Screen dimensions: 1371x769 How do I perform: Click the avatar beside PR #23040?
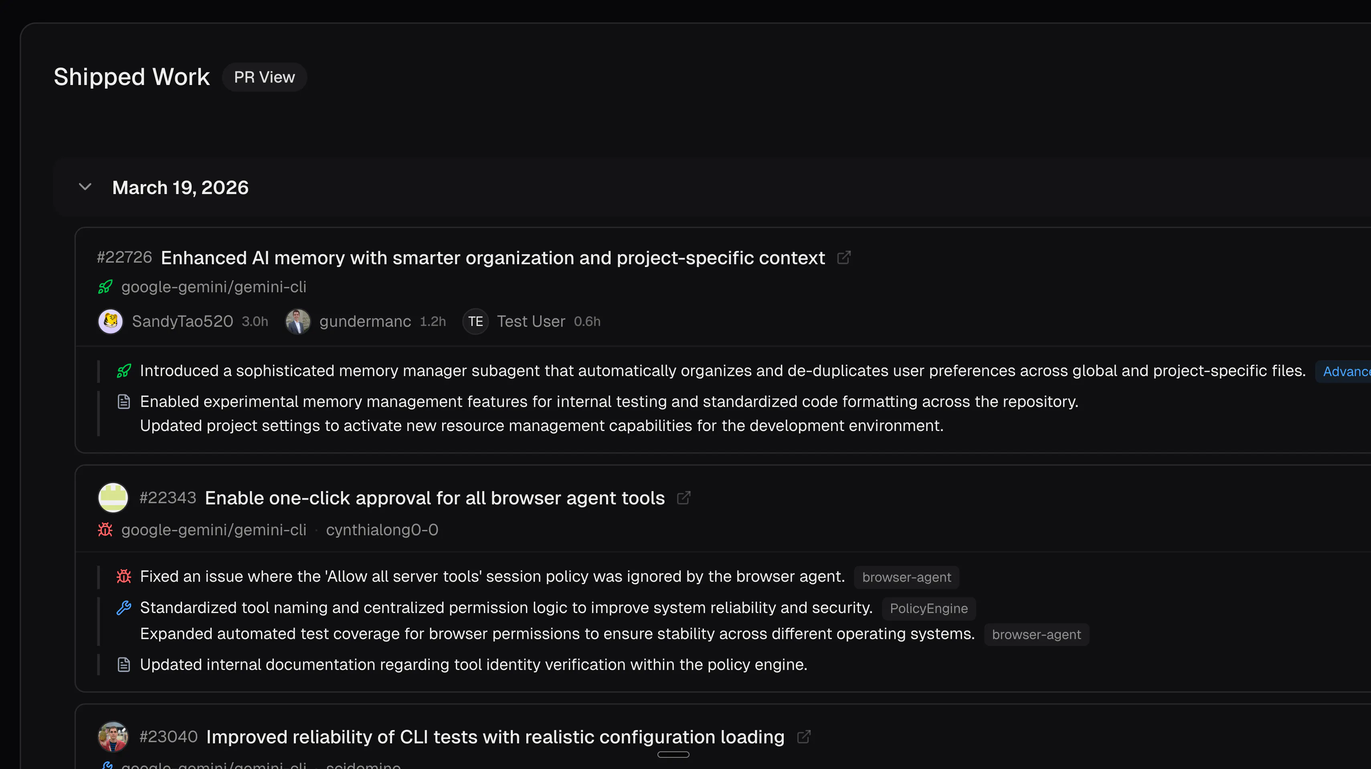coord(113,737)
